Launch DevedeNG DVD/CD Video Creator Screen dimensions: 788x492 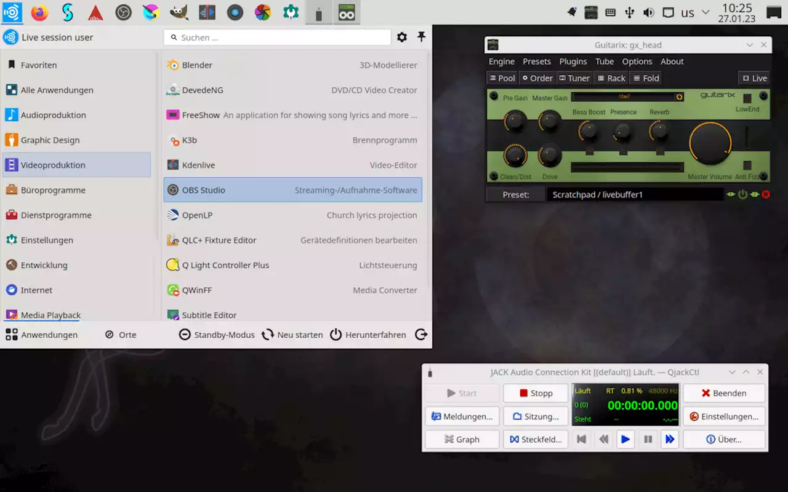[x=292, y=90]
